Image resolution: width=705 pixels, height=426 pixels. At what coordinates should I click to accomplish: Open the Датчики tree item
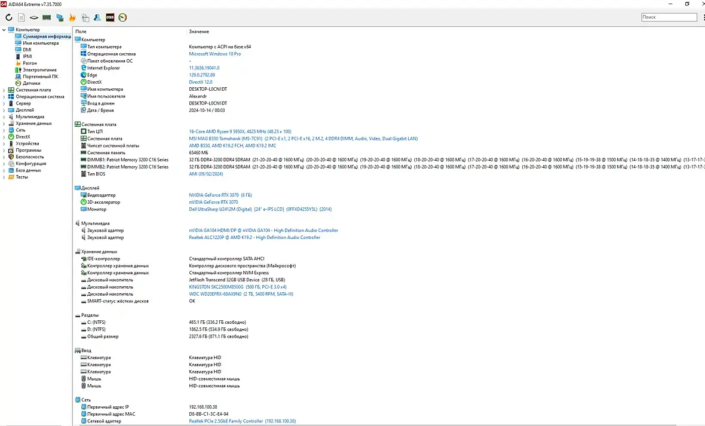pyautogui.click(x=32, y=83)
